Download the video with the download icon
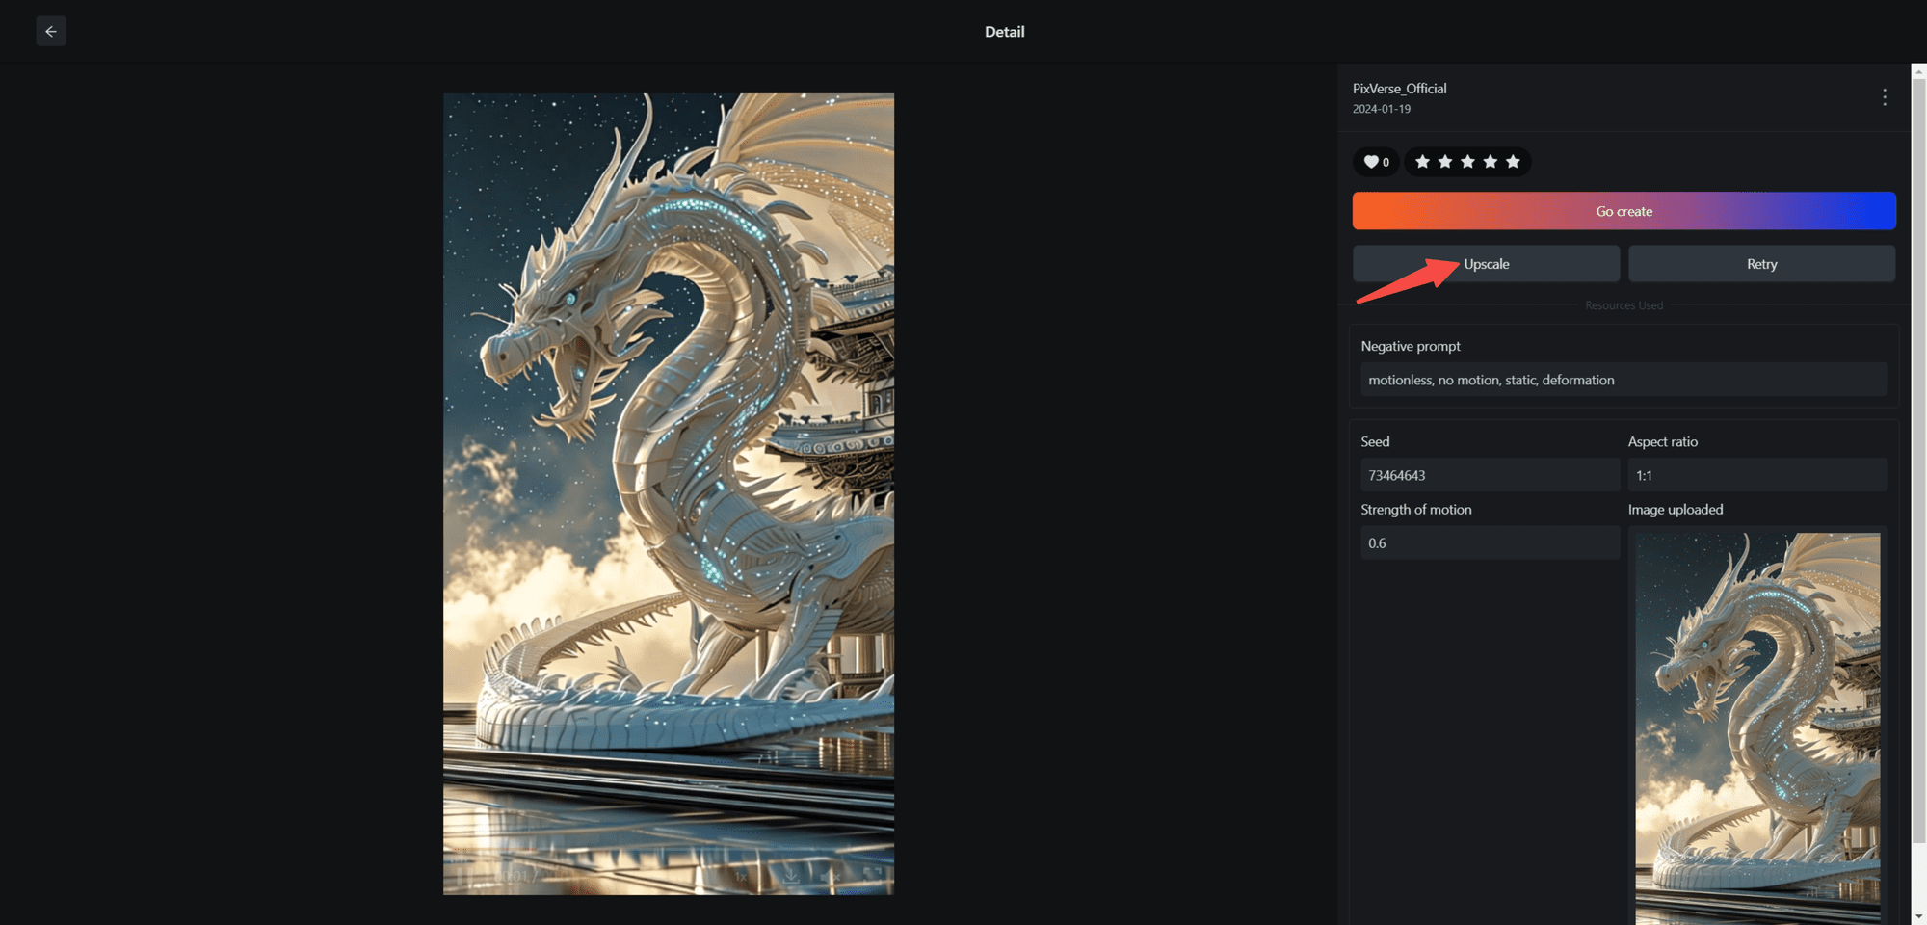 click(791, 877)
